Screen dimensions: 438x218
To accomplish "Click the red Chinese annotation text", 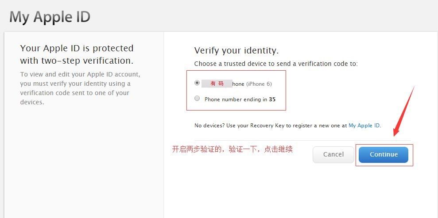I will [232, 149].
